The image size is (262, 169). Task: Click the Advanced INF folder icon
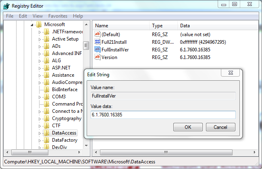click(47, 53)
